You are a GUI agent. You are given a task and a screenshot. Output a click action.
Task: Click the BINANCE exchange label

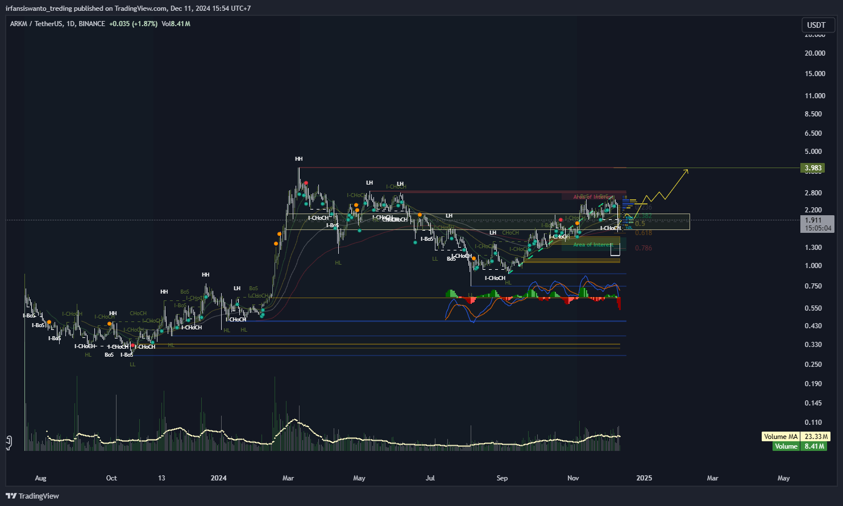click(x=92, y=24)
